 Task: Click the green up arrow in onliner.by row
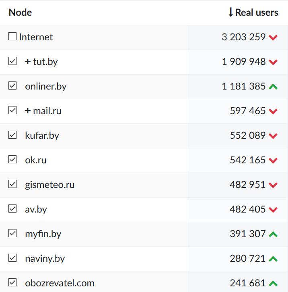point(273,86)
